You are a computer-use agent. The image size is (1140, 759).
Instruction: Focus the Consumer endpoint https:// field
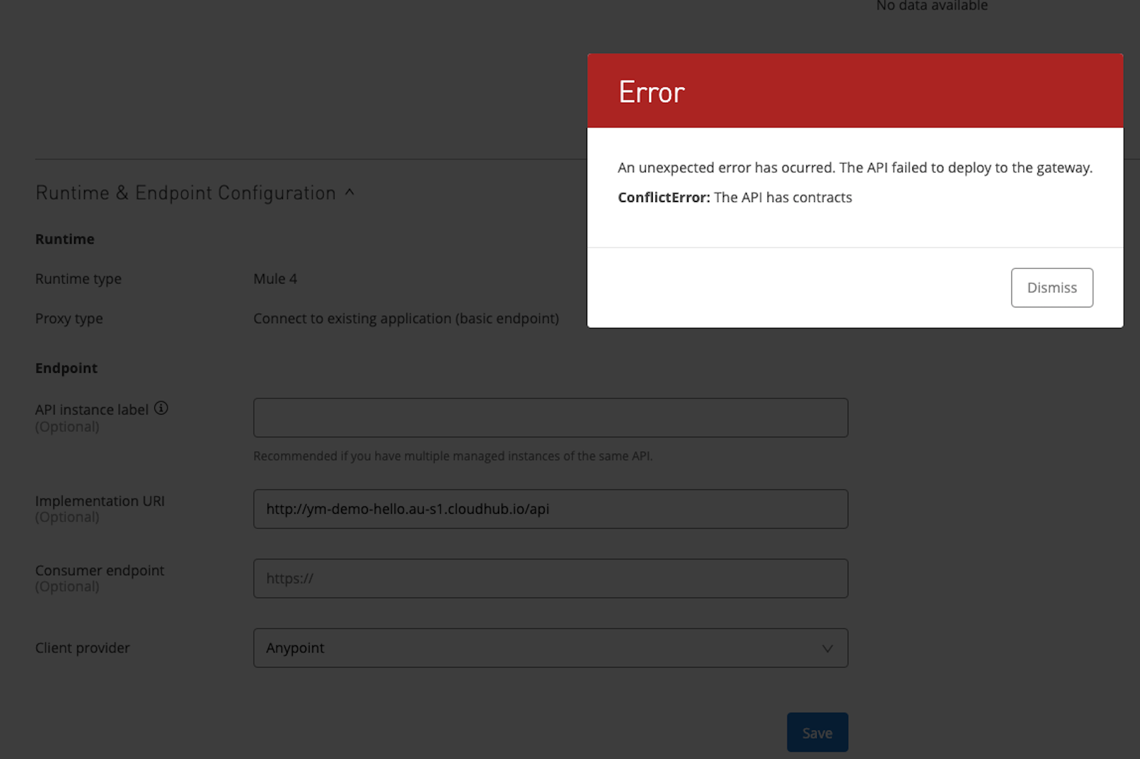(x=550, y=578)
